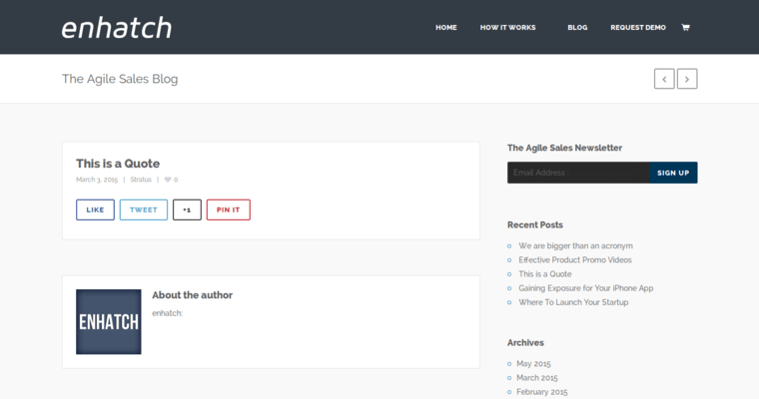Click the heart likes icon
This screenshot has height=399, width=759.
pyautogui.click(x=168, y=180)
